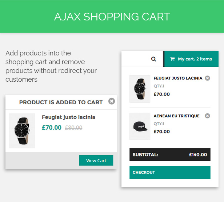Click the shopping cart icon
This screenshot has width=224, height=202.
click(172, 59)
